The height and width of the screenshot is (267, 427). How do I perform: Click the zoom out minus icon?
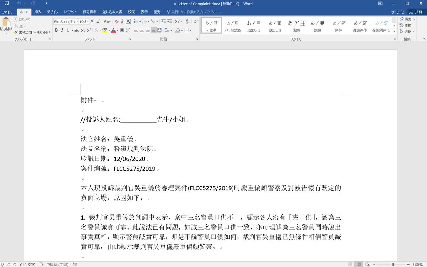375,265
